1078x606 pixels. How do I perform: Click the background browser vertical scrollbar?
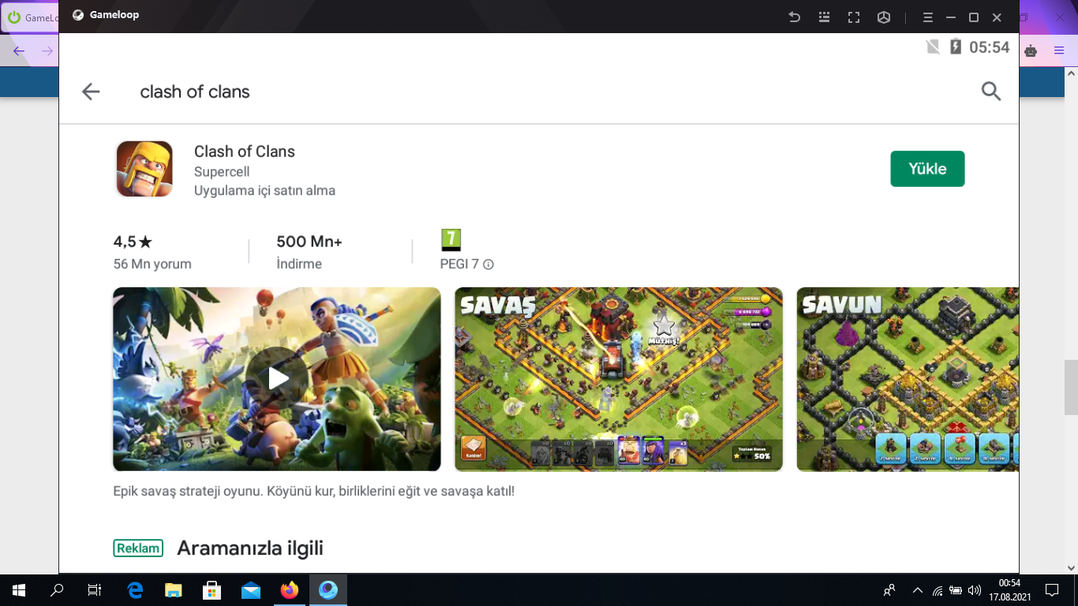[1071, 387]
